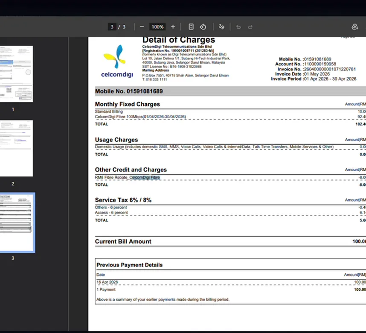Click the "1 Payment" summary row

106,289
